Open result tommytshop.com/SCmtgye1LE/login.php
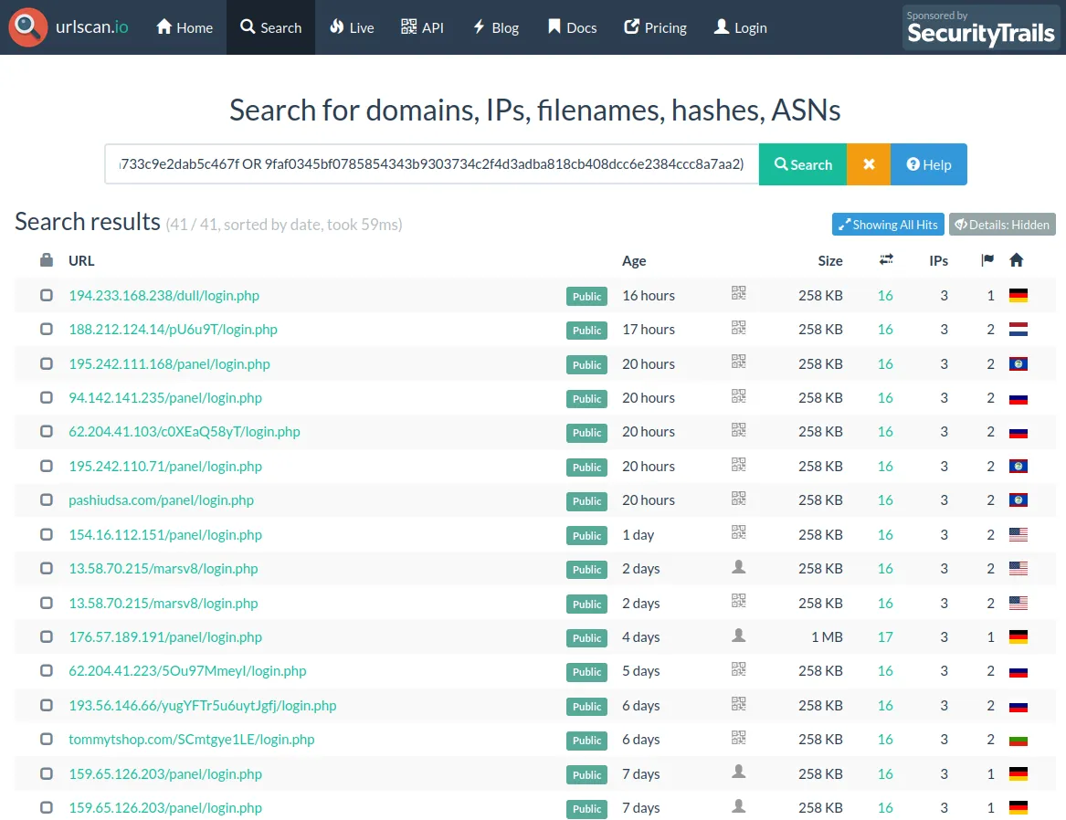The width and height of the screenshot is (1066, 820). (192, 739)
